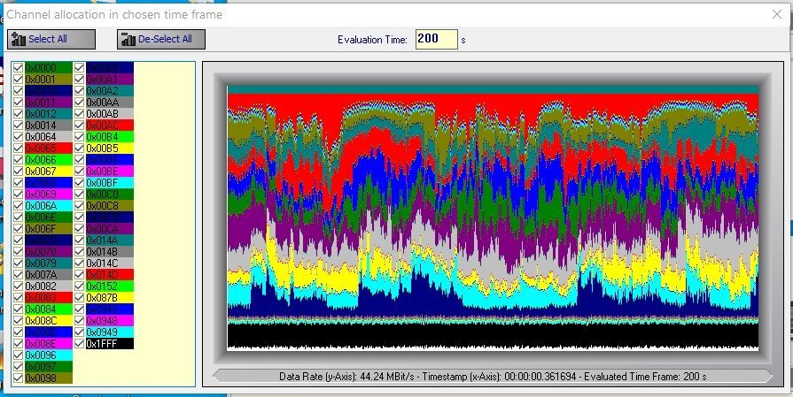This screenshot has width=793, height=397.
Task: Uncheck the 0x0098 channel checkbox
Action: tap(19, 378)
